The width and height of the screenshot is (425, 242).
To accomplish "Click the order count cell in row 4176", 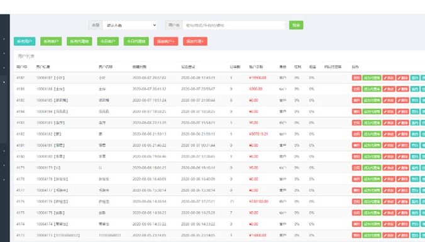I will click(x=232, y=201).
